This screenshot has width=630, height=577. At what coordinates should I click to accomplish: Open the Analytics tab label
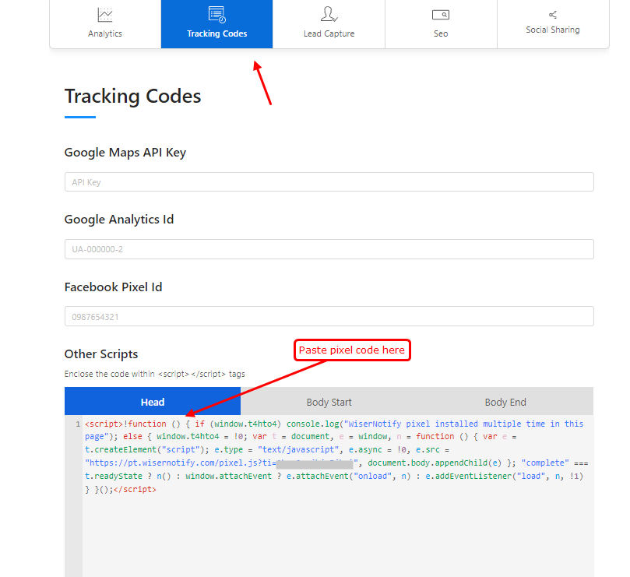tap(105, 33)
